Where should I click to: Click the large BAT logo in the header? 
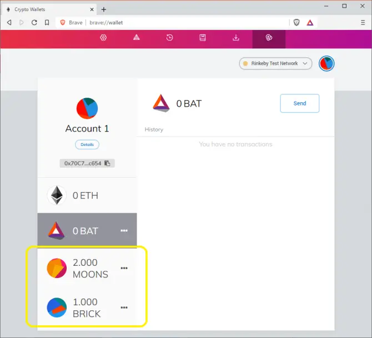(x=161, y=103)
